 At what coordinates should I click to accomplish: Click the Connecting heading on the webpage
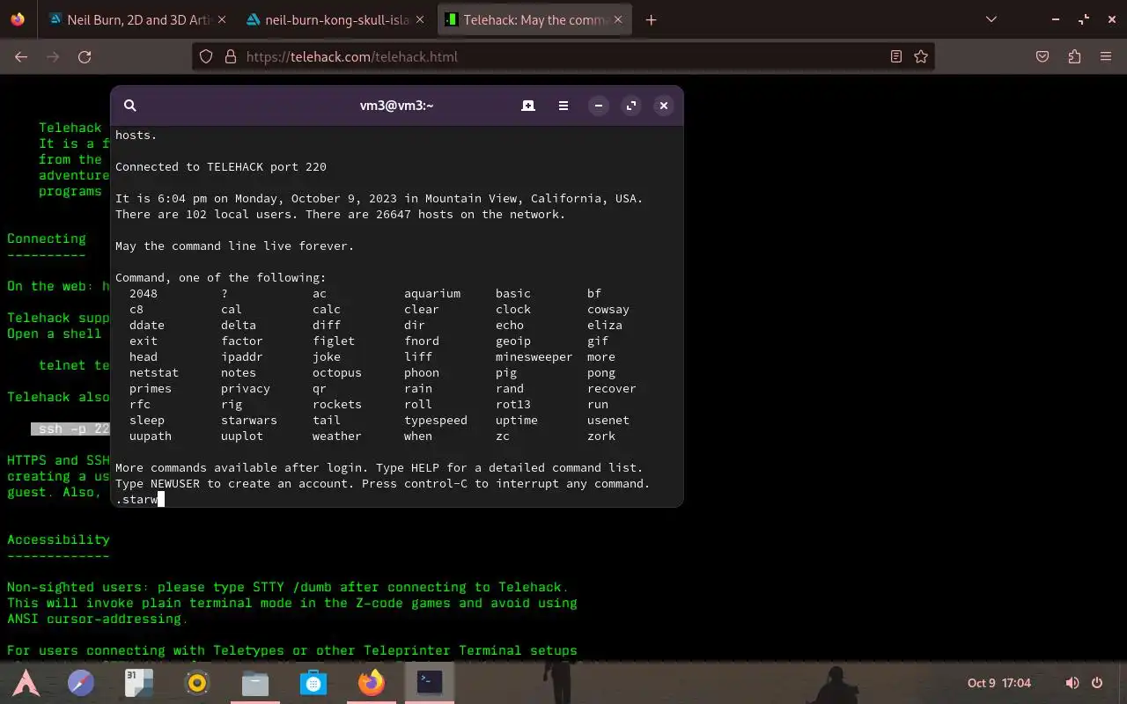pos(47,238)
